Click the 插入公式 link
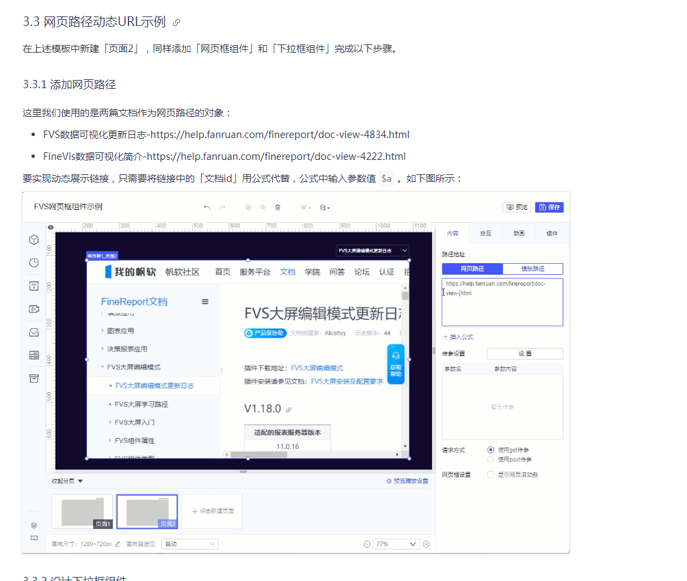Image resolution: width=687 pixels, height=581 pixels. tap(458, 337)
